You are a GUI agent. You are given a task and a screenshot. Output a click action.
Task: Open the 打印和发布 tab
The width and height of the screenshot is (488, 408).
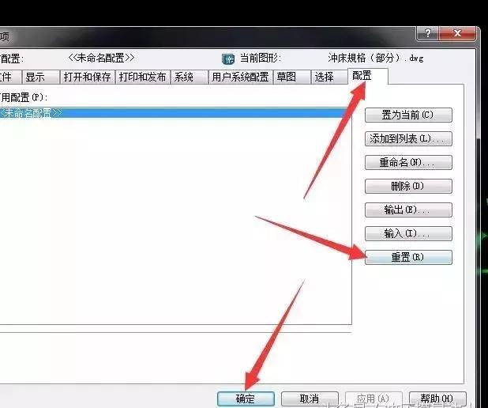[143, 77]
